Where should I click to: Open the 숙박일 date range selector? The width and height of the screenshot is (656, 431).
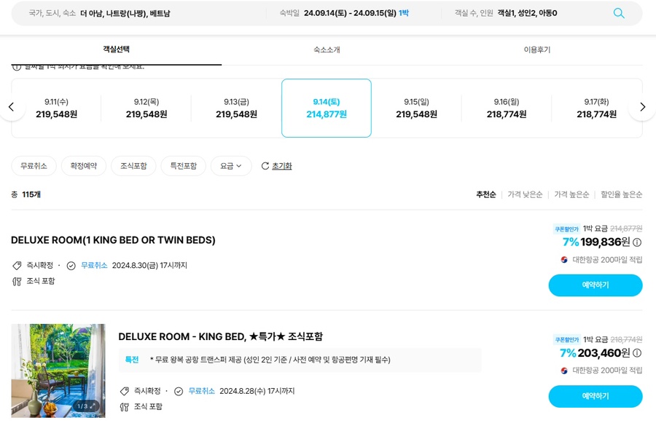click(x=344, y=13)
